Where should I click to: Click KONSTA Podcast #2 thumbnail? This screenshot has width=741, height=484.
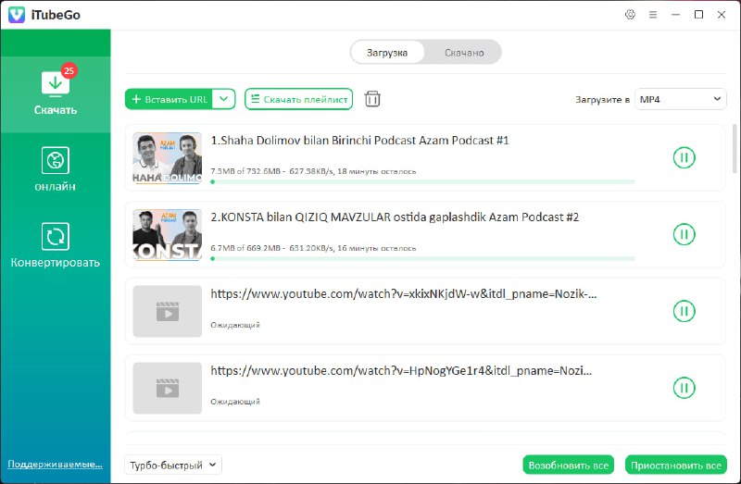pos(168,235)
